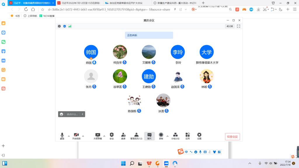Toggle the 静音 microphone mute

point(62,136)
